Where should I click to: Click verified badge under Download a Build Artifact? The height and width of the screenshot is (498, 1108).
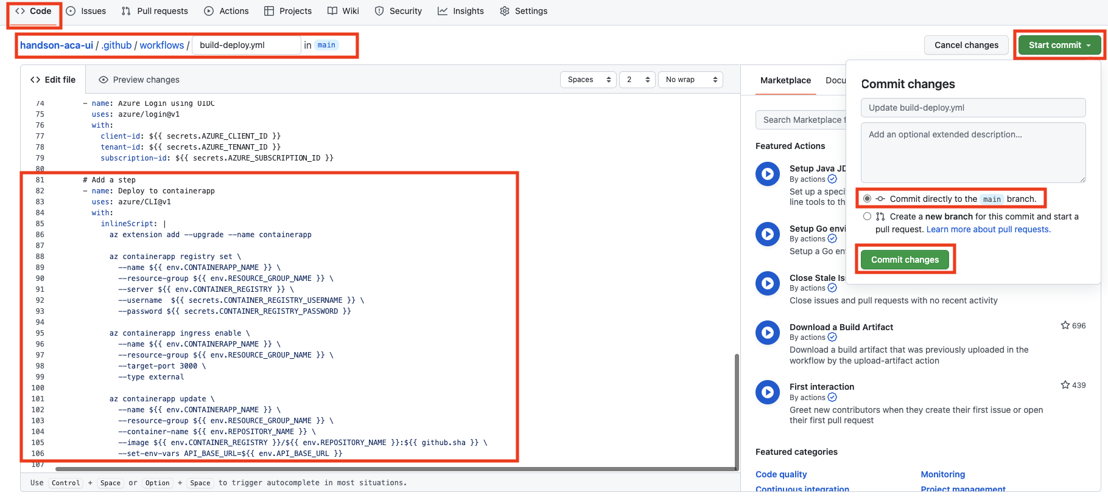coord(832,337)
